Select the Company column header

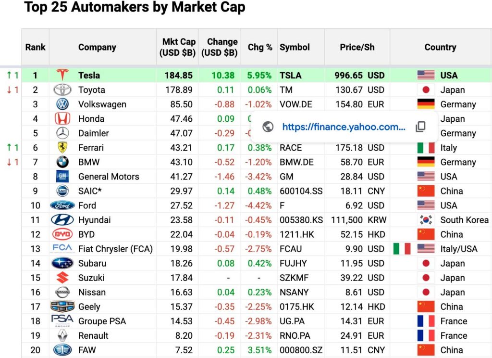coord(97,47)
